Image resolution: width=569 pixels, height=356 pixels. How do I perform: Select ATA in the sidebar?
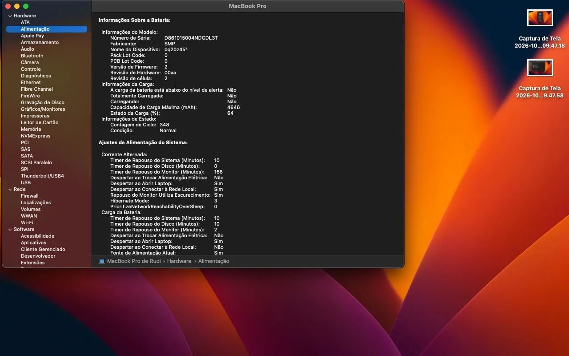click(x=25, y=22)
